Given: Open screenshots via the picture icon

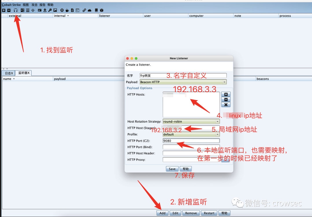Looking at the screenshot, I should pos(55,10).
